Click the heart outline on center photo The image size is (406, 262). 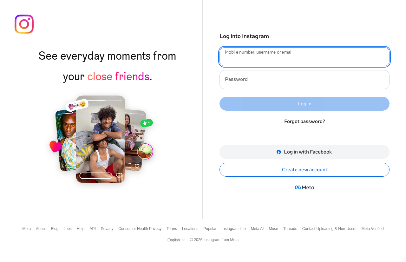click(x=119, y=175)
